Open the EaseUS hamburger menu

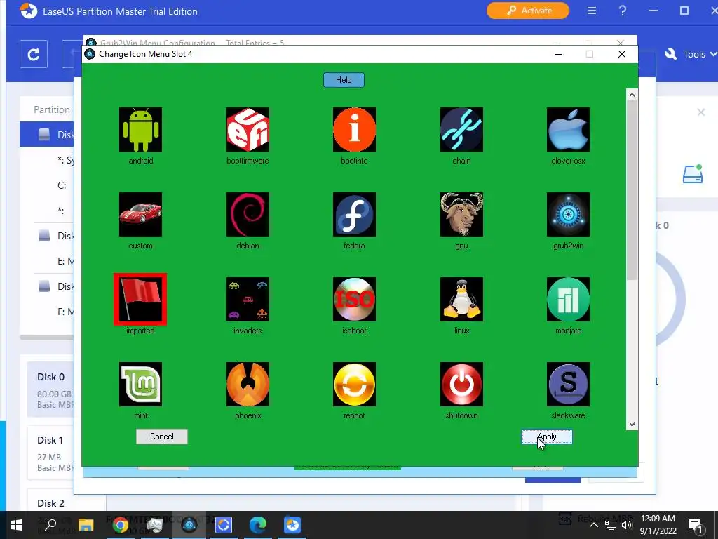tap(592, 10)
